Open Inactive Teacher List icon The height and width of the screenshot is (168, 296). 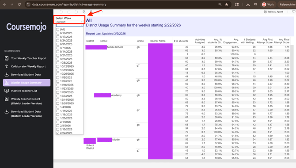pos(7,91)
